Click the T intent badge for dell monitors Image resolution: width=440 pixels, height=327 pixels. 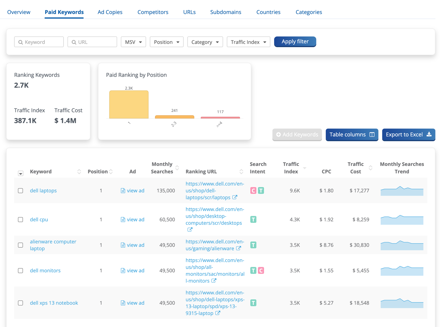253,271
